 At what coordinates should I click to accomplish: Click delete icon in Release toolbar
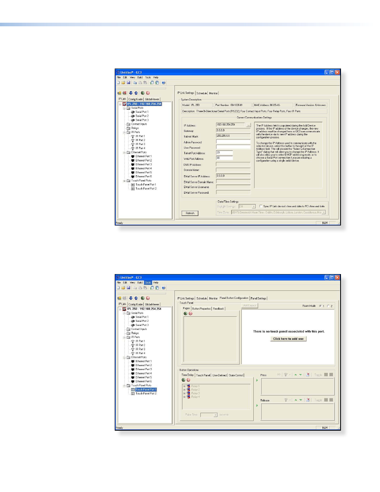[x=308, y=400]
